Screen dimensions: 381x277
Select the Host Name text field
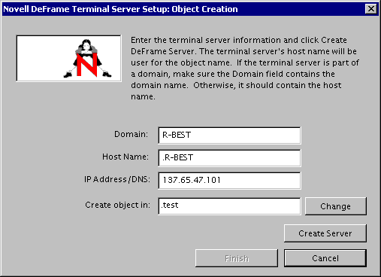[229, 158]
